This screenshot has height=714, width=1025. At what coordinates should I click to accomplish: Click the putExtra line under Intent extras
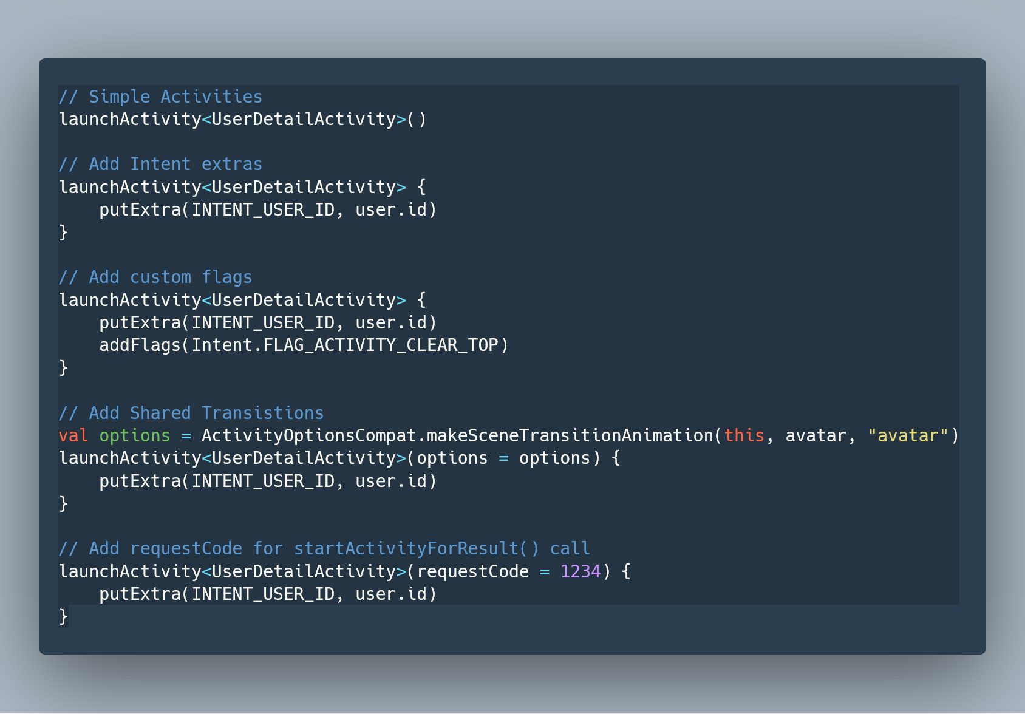(268, 209)
